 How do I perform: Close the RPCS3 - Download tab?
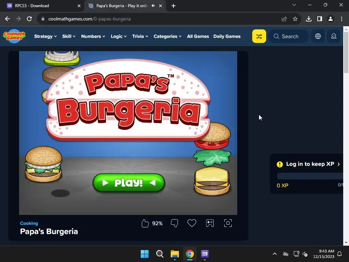[79, 6]
